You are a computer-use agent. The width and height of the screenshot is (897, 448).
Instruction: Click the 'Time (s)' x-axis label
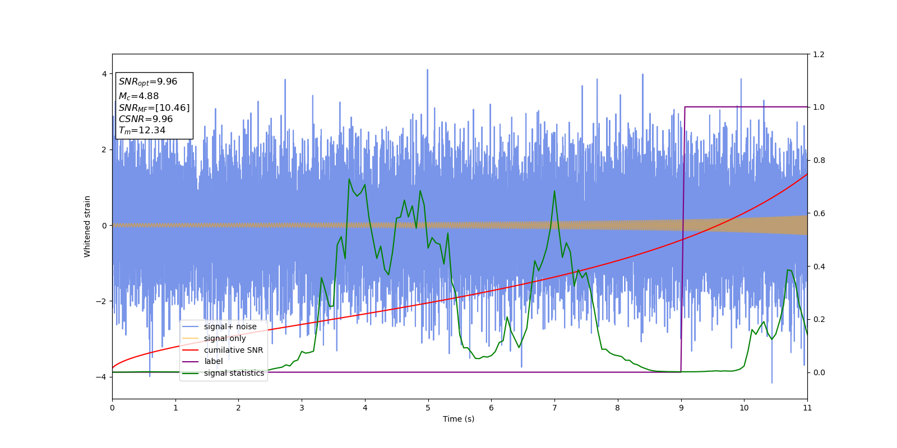pos(459,419)
